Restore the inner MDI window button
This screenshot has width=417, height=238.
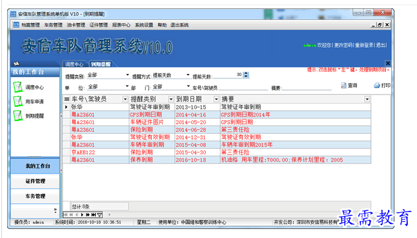point(380,24)
